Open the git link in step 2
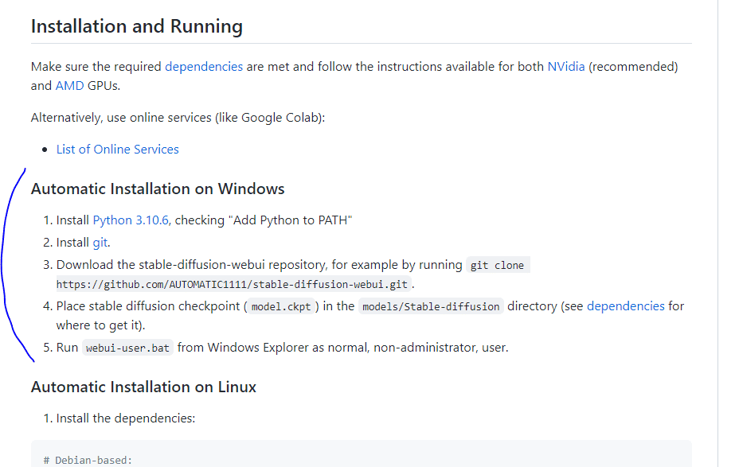The image size is (739, 467). 100,243
